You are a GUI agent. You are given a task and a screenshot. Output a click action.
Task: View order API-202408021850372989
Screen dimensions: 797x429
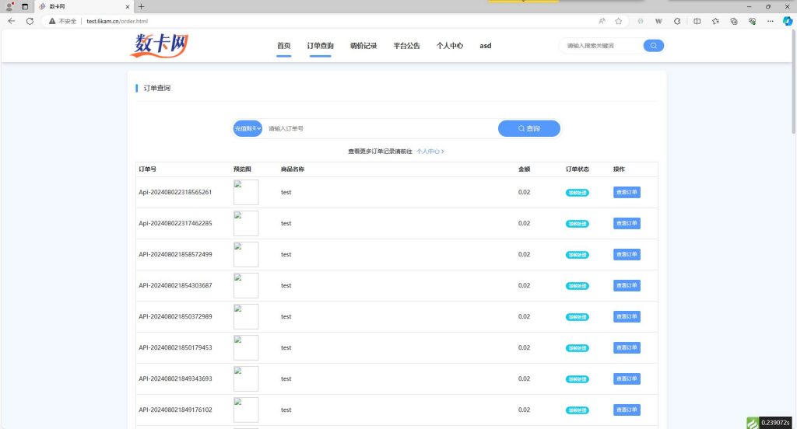[627, 317]
